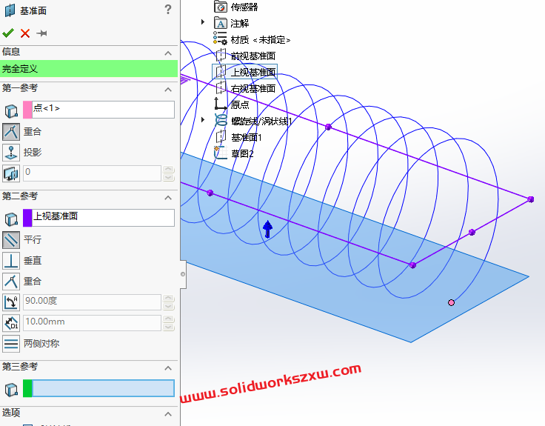The image size is (545, 426).
Task: Collapse the 第一参考 section
Action: coord(168,90)
